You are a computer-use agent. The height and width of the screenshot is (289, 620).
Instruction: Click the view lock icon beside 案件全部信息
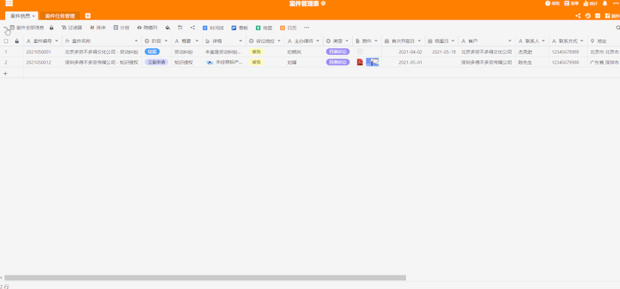51,28
